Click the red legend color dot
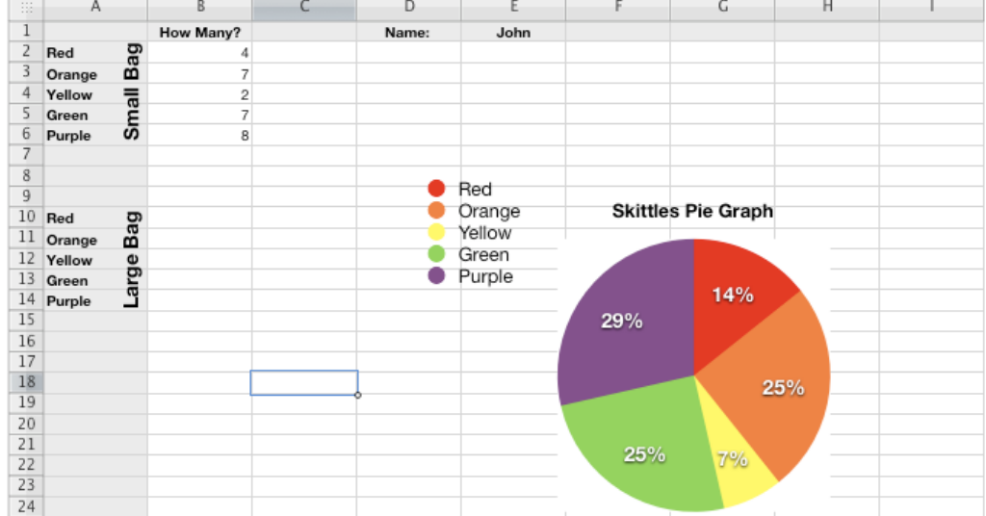The height and width of the screenshot is (516, 986). coord(436,188)
